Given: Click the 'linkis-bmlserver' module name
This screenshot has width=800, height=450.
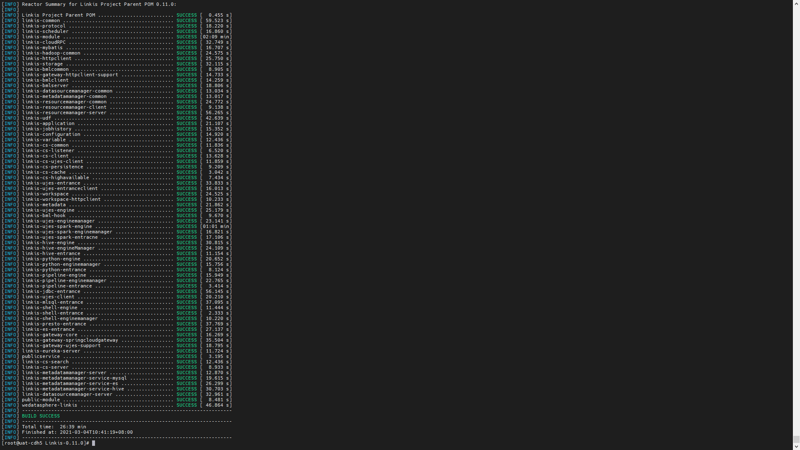Looking at the screenshot, I should 45,85.
